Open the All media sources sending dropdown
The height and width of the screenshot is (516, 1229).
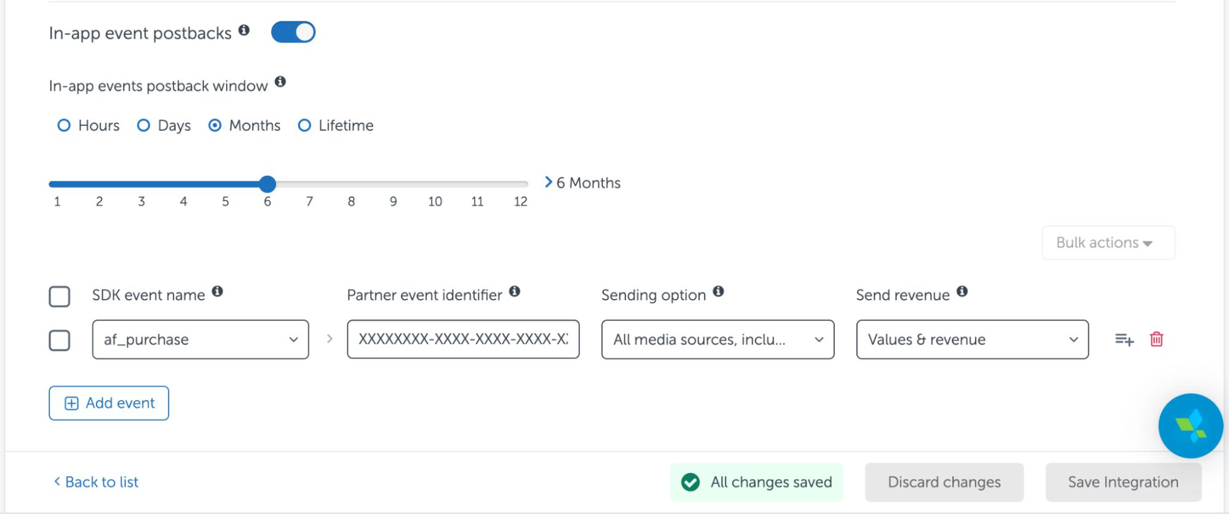tap(717, 339)
